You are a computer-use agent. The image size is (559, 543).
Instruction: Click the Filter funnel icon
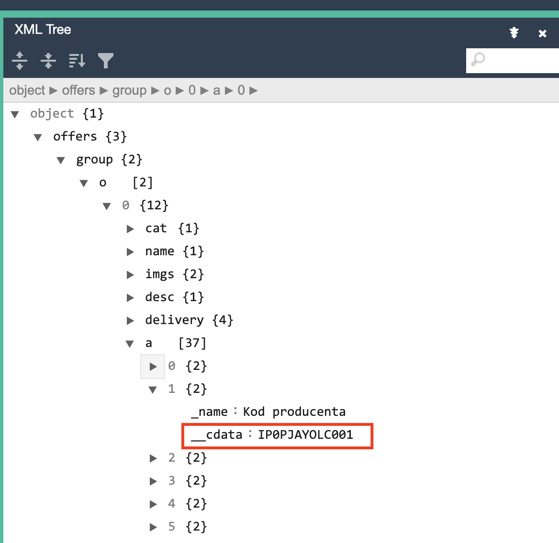[x=105, y=61]
